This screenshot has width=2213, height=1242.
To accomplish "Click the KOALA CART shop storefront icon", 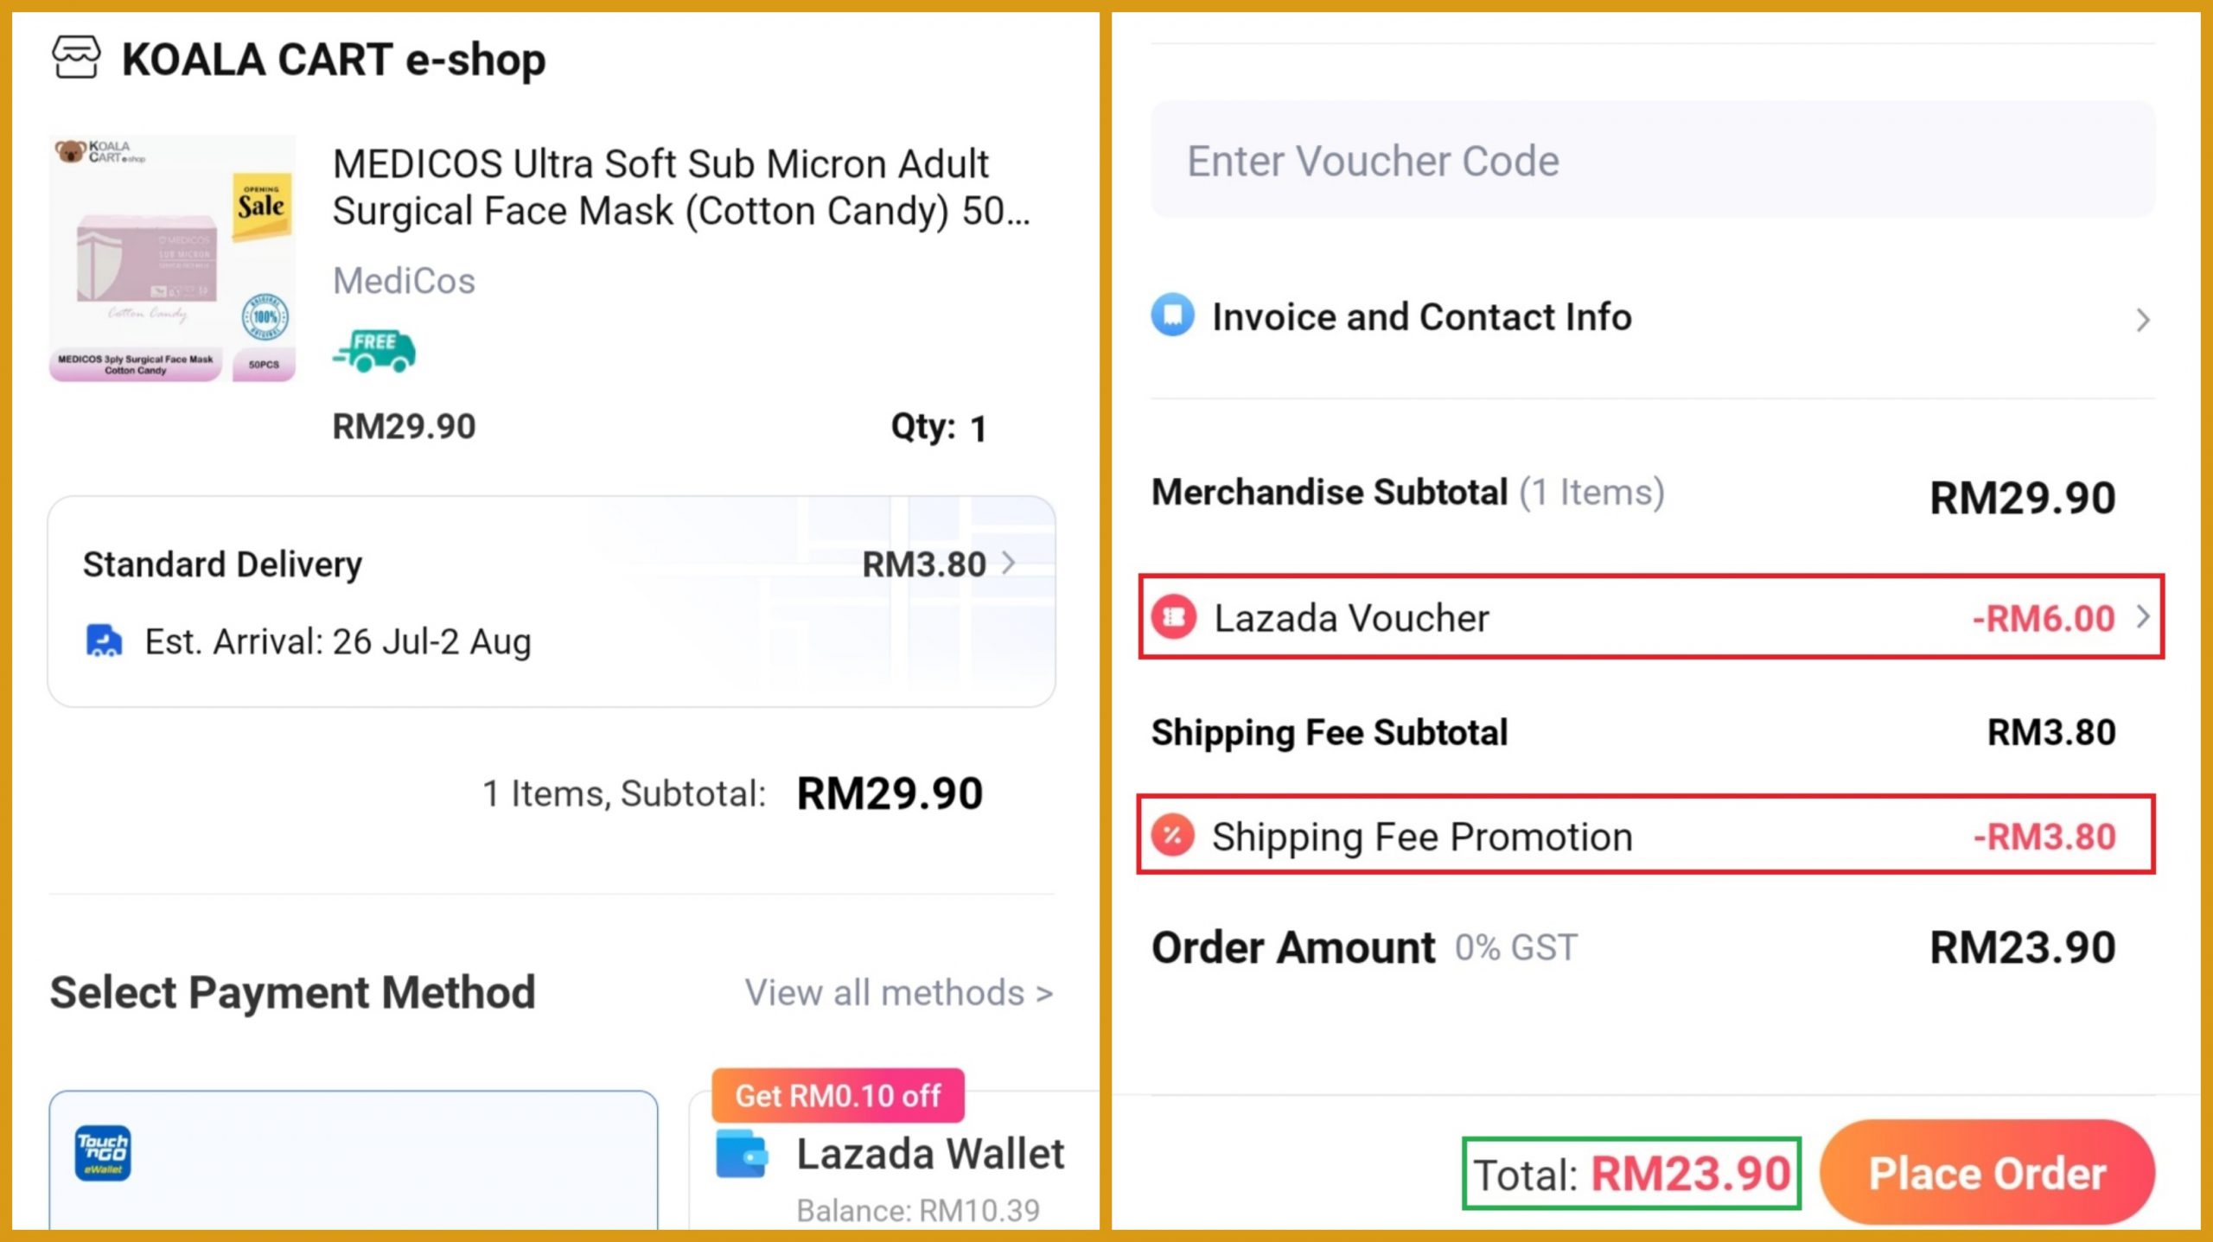I will click(x=76, y=59).
